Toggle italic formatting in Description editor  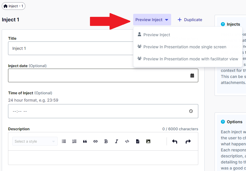117,141
